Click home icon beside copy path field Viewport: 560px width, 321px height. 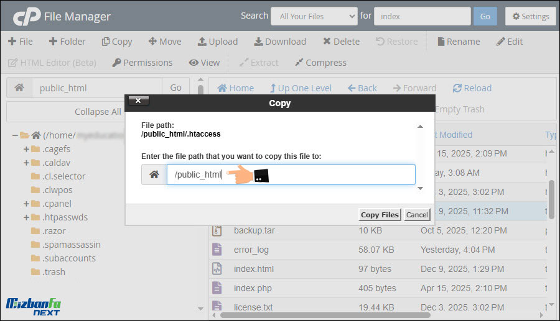click(x=154, y=174)
